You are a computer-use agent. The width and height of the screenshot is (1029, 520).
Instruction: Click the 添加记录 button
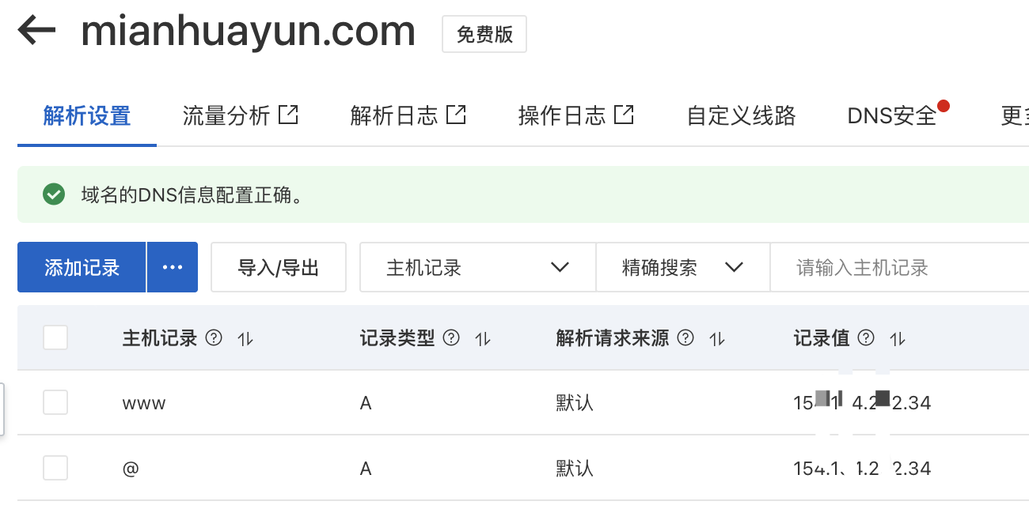pos(82,268)
